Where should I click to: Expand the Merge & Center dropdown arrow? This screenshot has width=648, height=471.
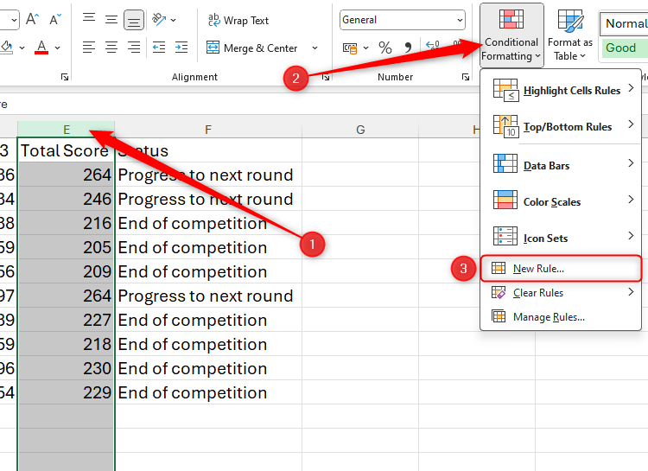coord(314,48)
